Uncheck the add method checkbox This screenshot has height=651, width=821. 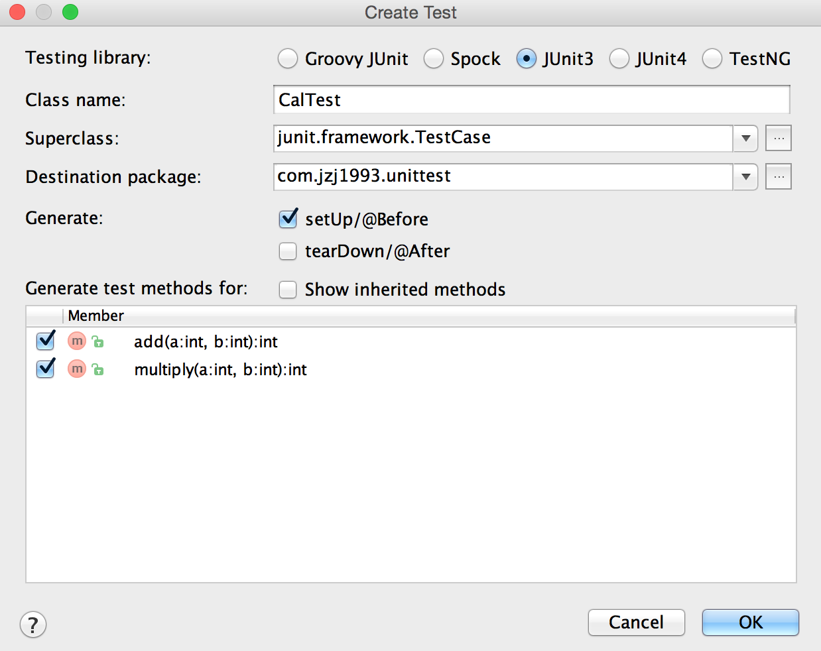[46, 341]
